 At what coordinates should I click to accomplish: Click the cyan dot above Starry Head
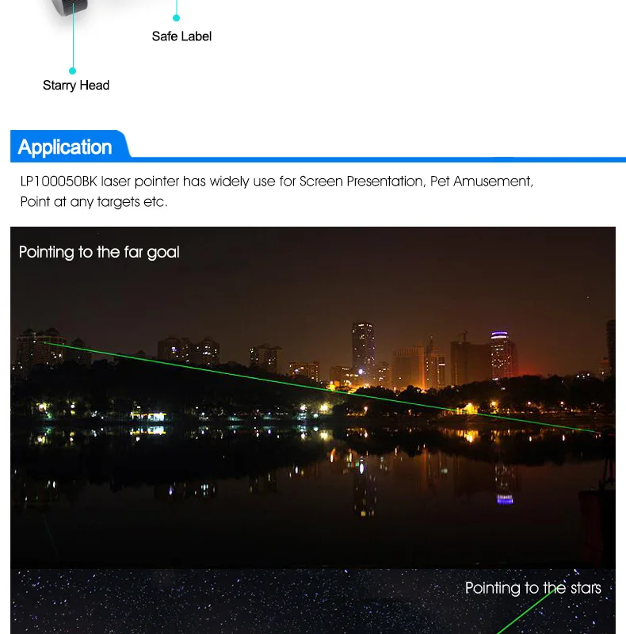(72, 71)
